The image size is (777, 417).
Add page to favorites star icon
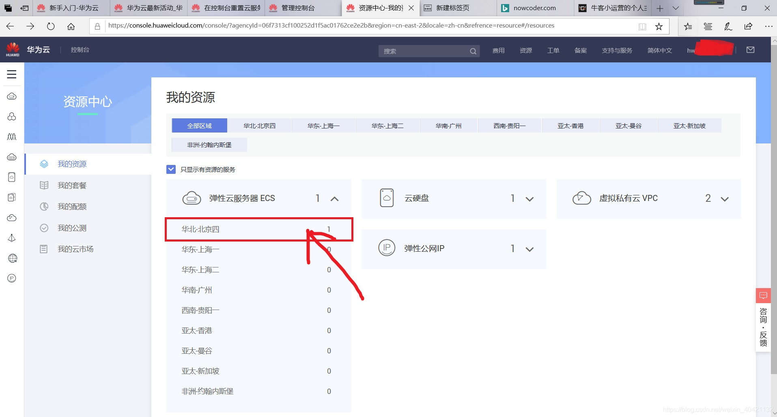(x=659, y=27)
